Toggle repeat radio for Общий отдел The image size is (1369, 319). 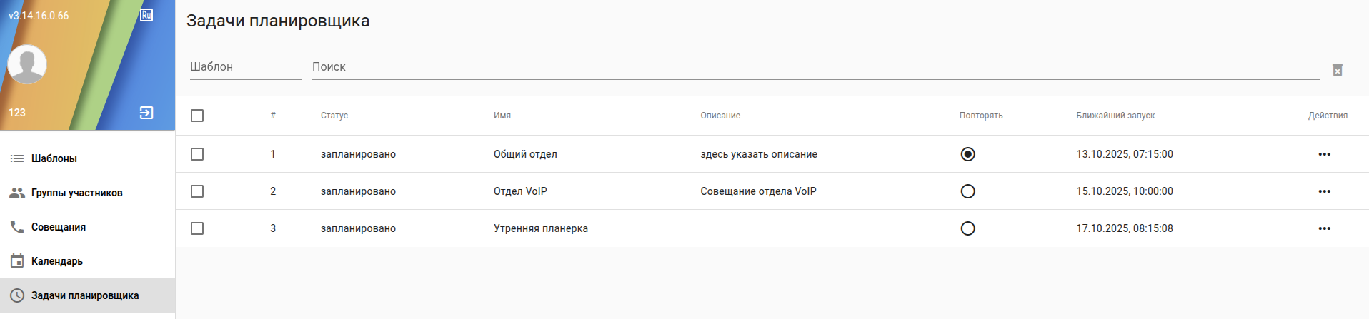point(967,154)
